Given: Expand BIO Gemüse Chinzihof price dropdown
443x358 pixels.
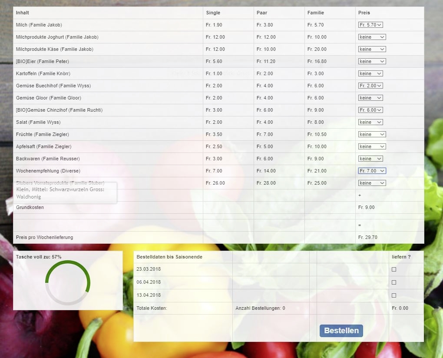Looking at the screenshot, I should tap(370, 110).
